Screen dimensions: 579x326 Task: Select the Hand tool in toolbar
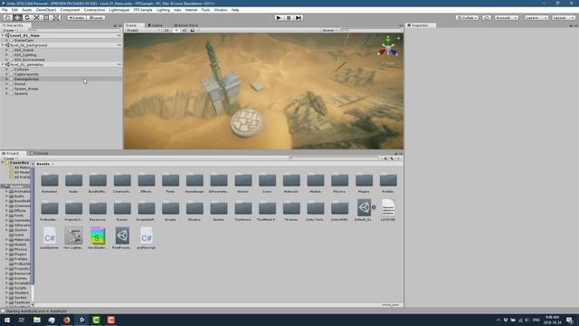tap(7, 18)
